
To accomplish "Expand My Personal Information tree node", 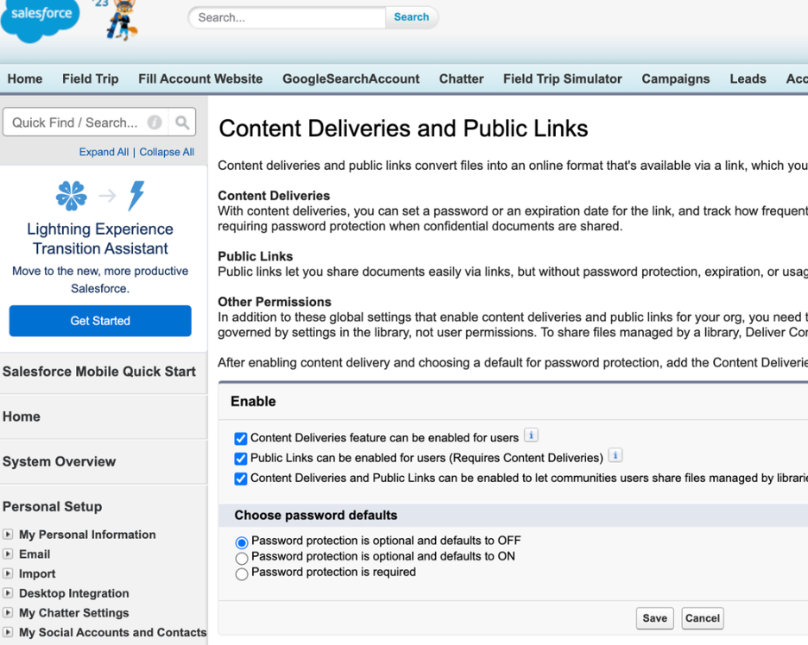I will coord(8,535).
